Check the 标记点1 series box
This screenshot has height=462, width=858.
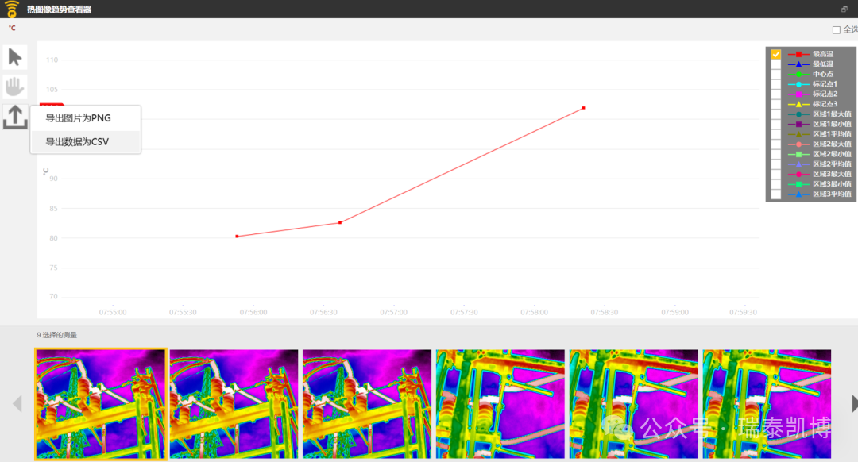pos(776,84)
